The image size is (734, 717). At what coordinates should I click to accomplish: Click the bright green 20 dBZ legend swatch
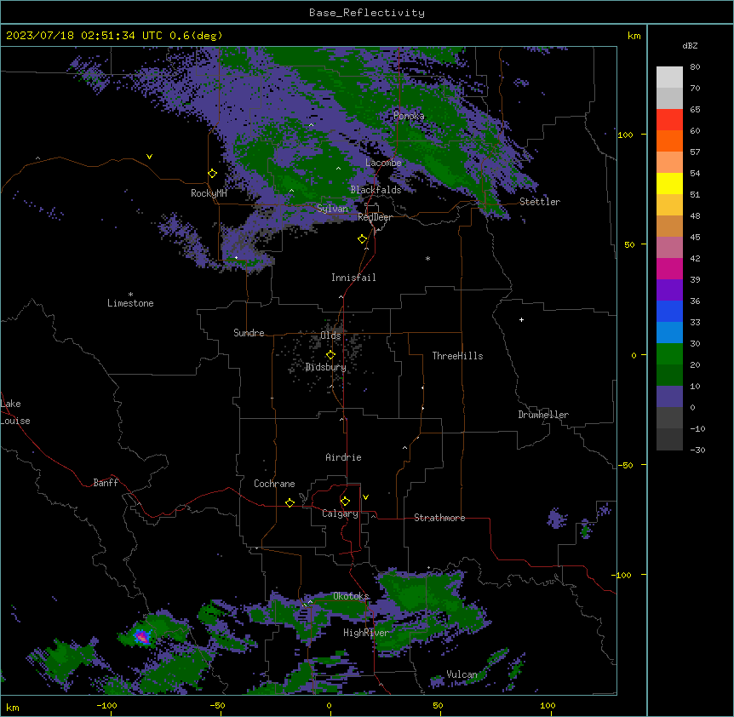669,354
